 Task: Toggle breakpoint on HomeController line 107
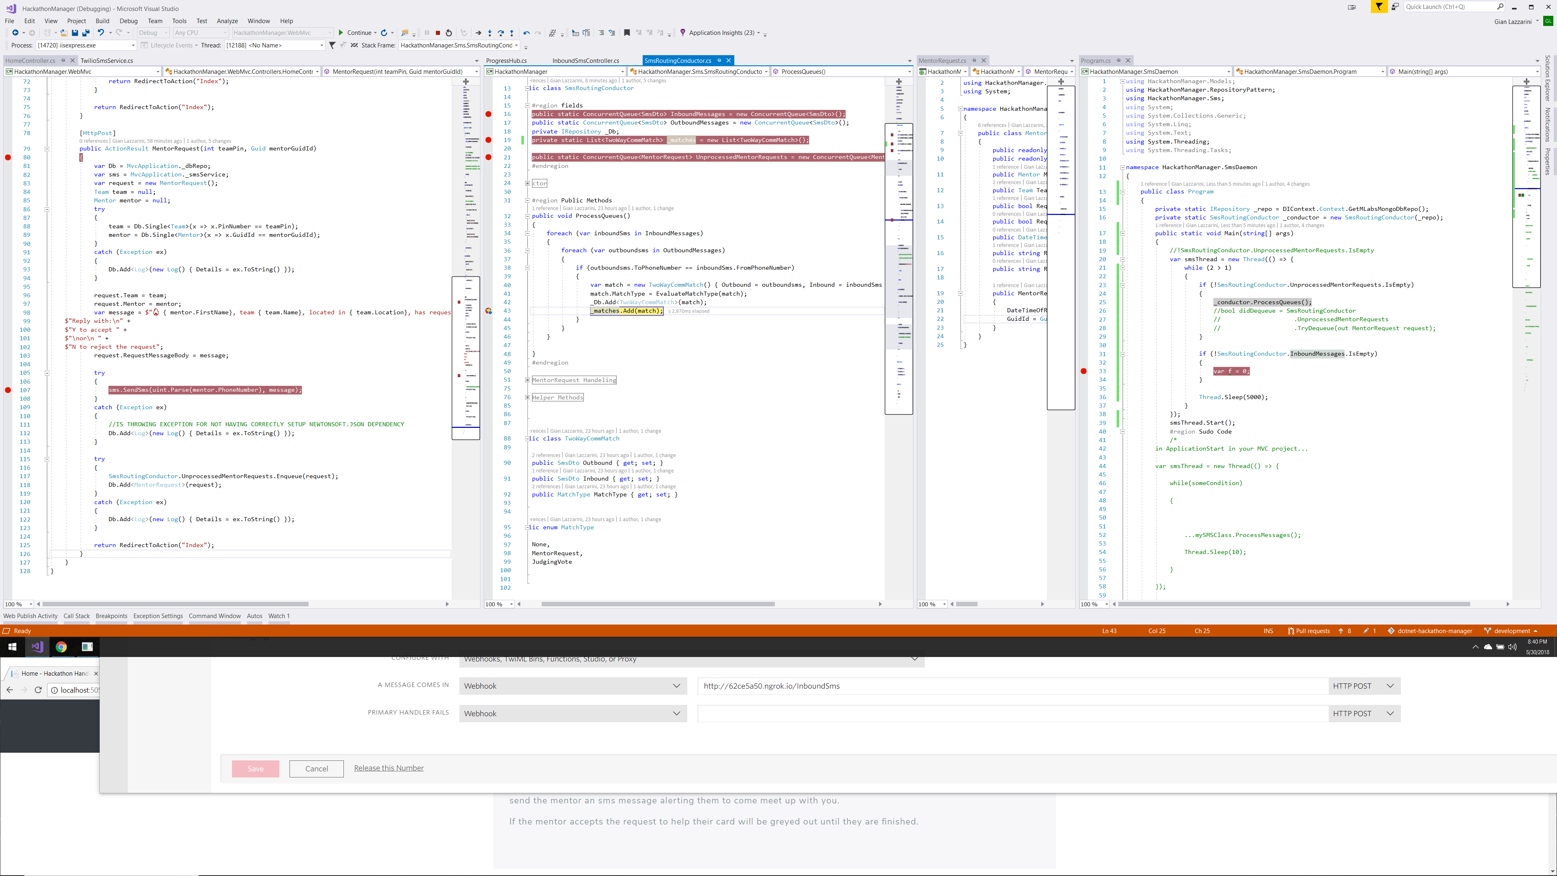[8, 390]
